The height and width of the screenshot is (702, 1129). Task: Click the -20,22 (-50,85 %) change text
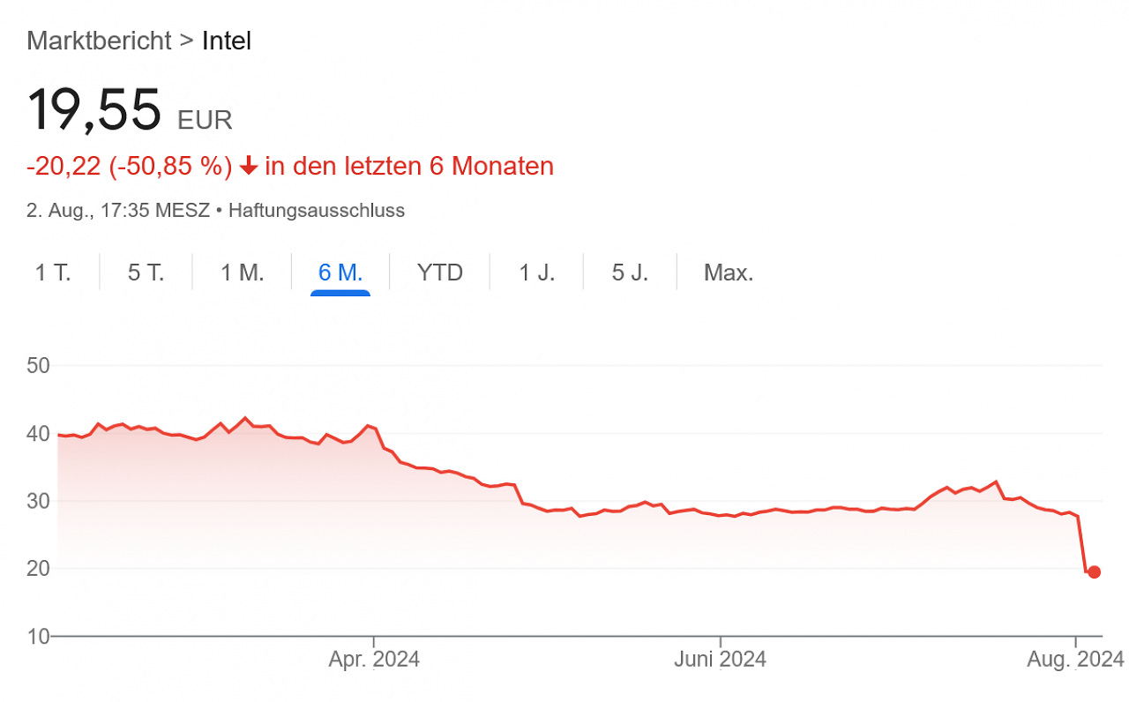[x=129, y=166]
